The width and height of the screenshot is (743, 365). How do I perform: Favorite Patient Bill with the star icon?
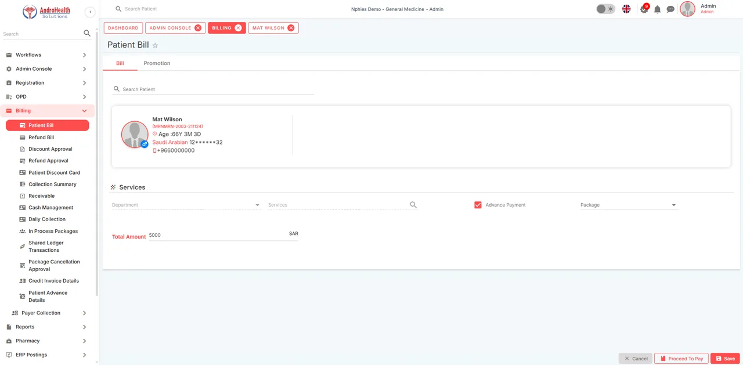coord(155,45)
